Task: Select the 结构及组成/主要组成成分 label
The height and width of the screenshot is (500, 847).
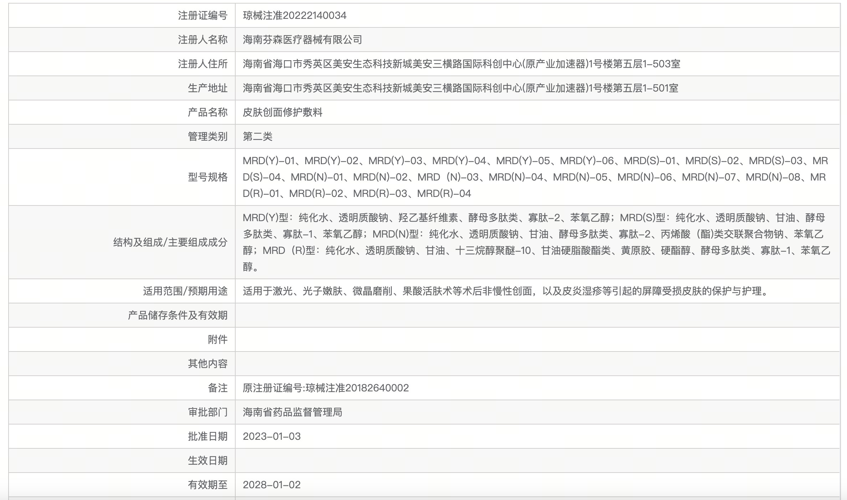Action: pyautogui.click(x=170, y=242)
